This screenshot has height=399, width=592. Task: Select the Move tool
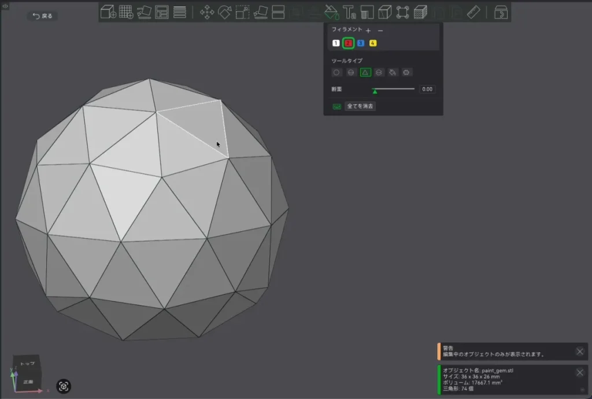pyautogui.click(x=207, y=12)
